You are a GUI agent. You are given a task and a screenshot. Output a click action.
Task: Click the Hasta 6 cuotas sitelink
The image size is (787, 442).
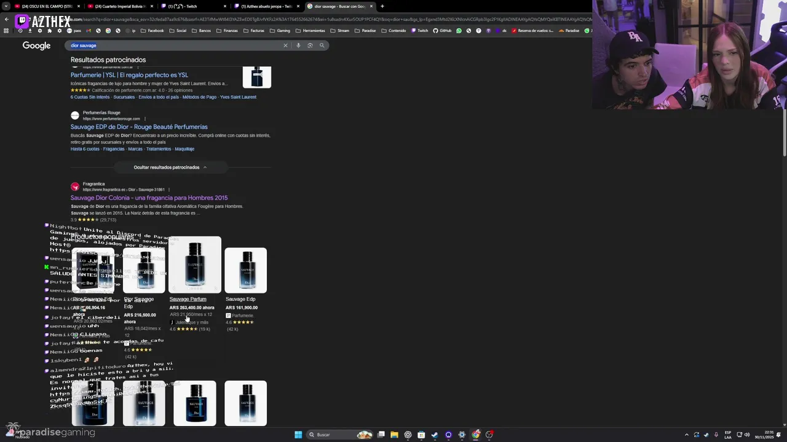point(85,149)
